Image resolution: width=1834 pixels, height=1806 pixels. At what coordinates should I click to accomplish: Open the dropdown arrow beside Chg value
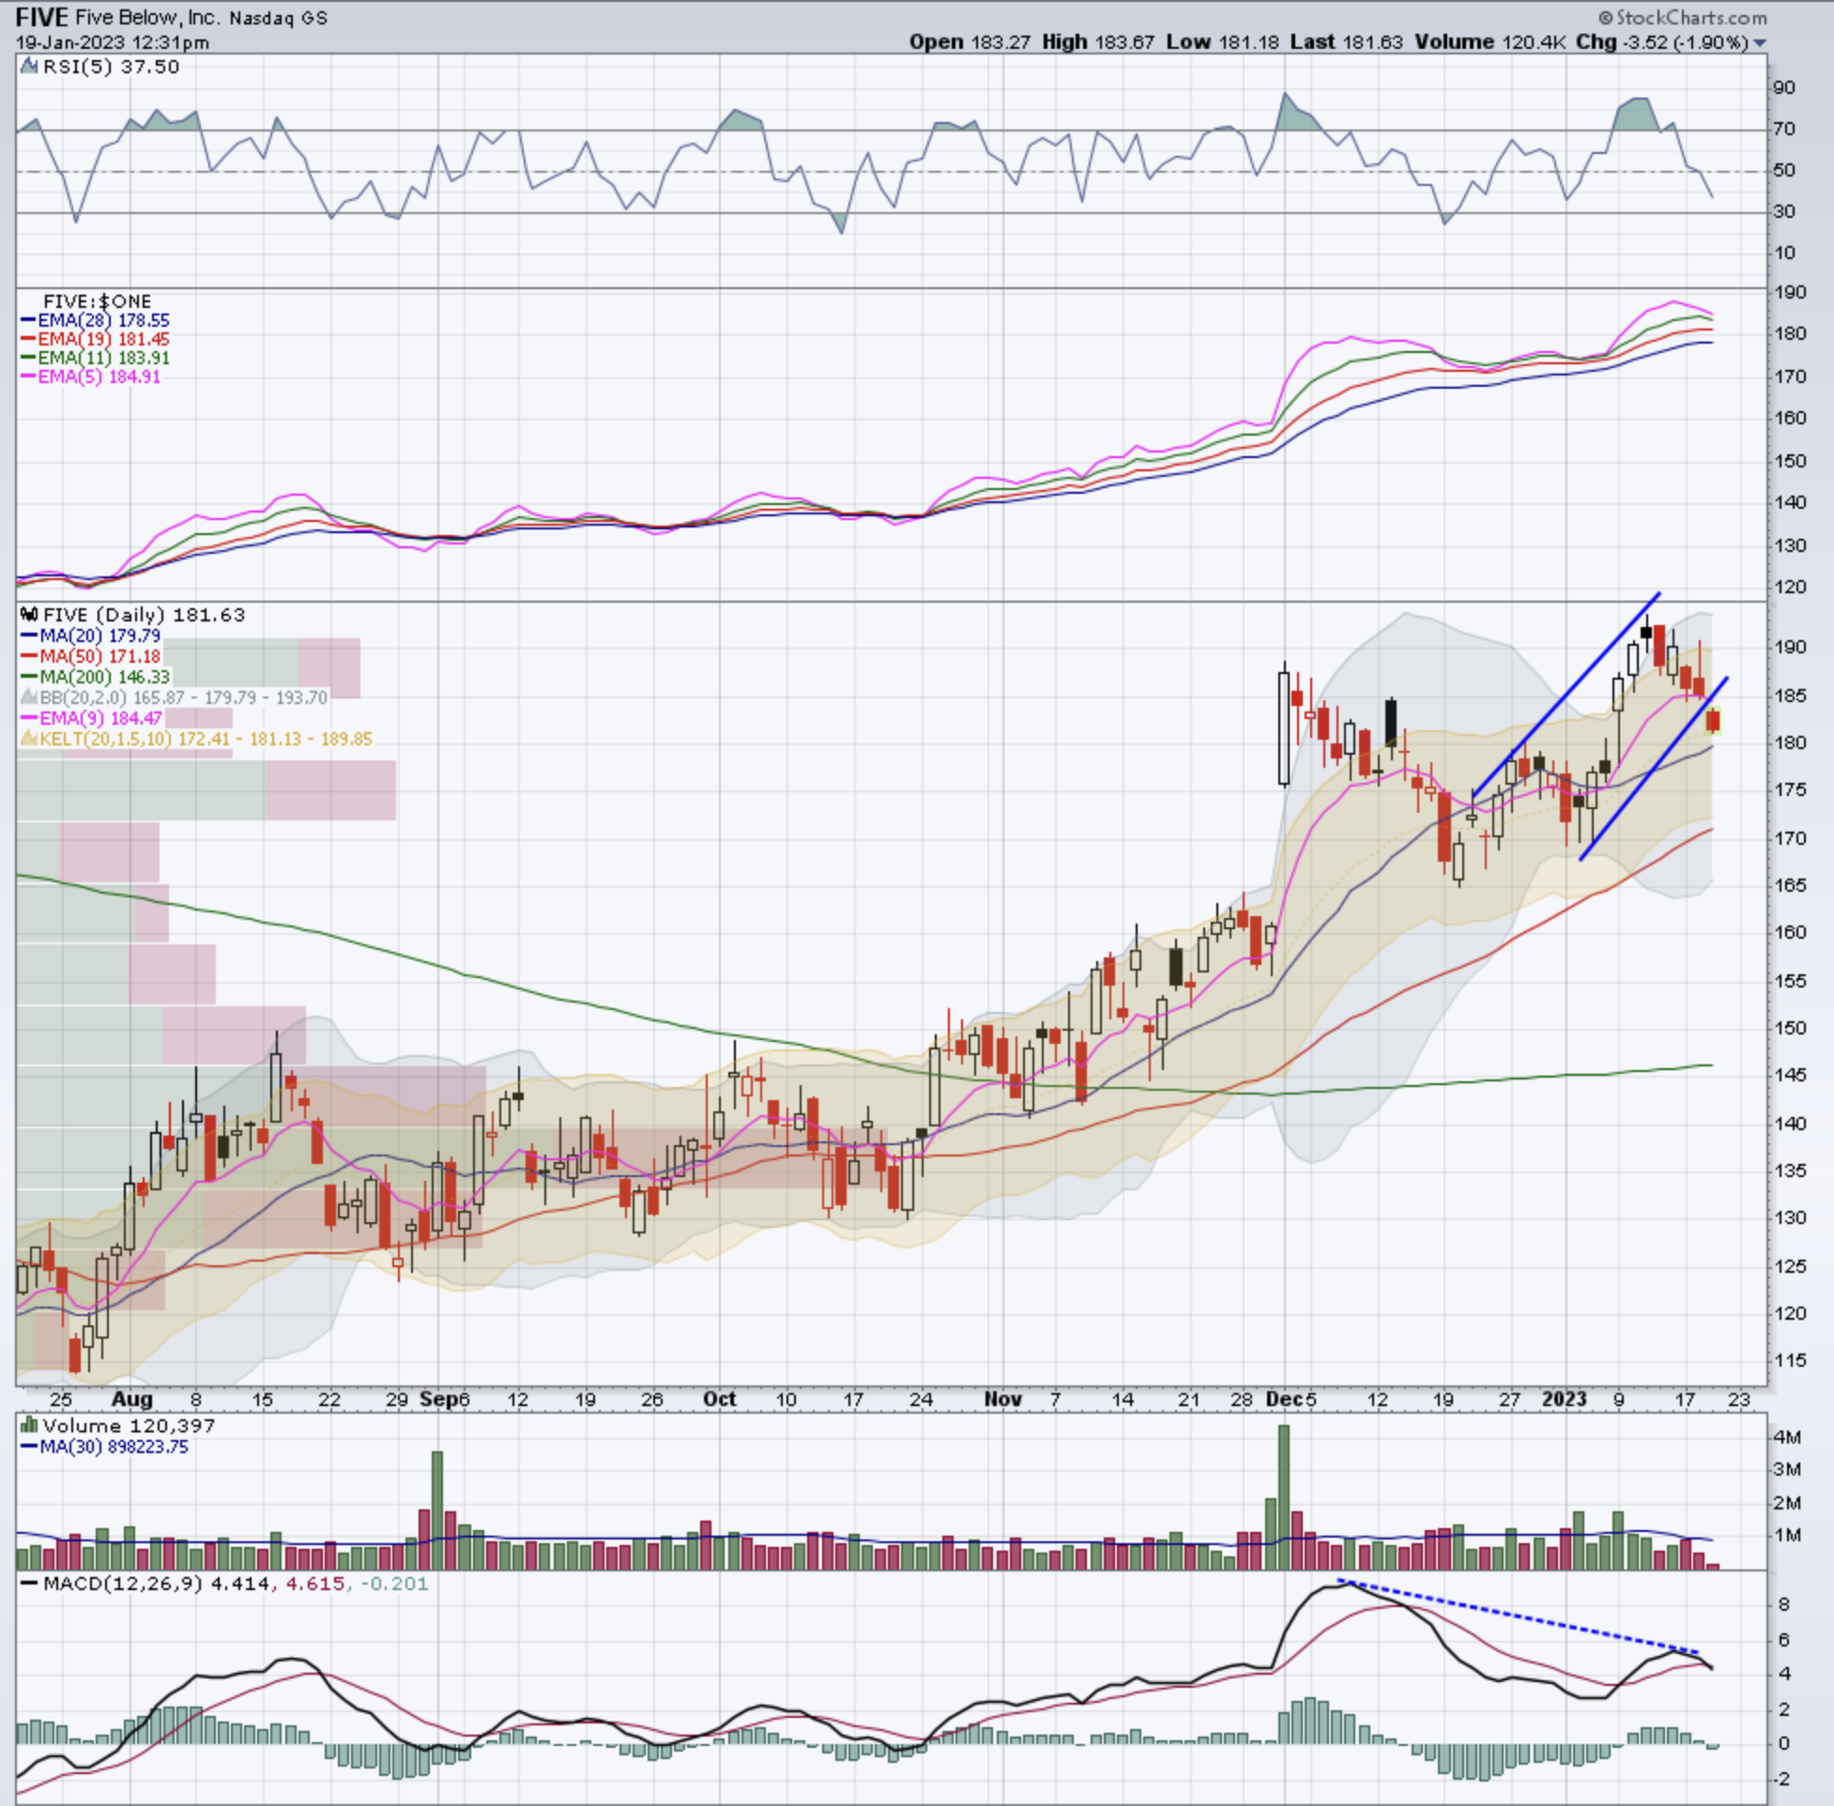[x=1760, y=42]
